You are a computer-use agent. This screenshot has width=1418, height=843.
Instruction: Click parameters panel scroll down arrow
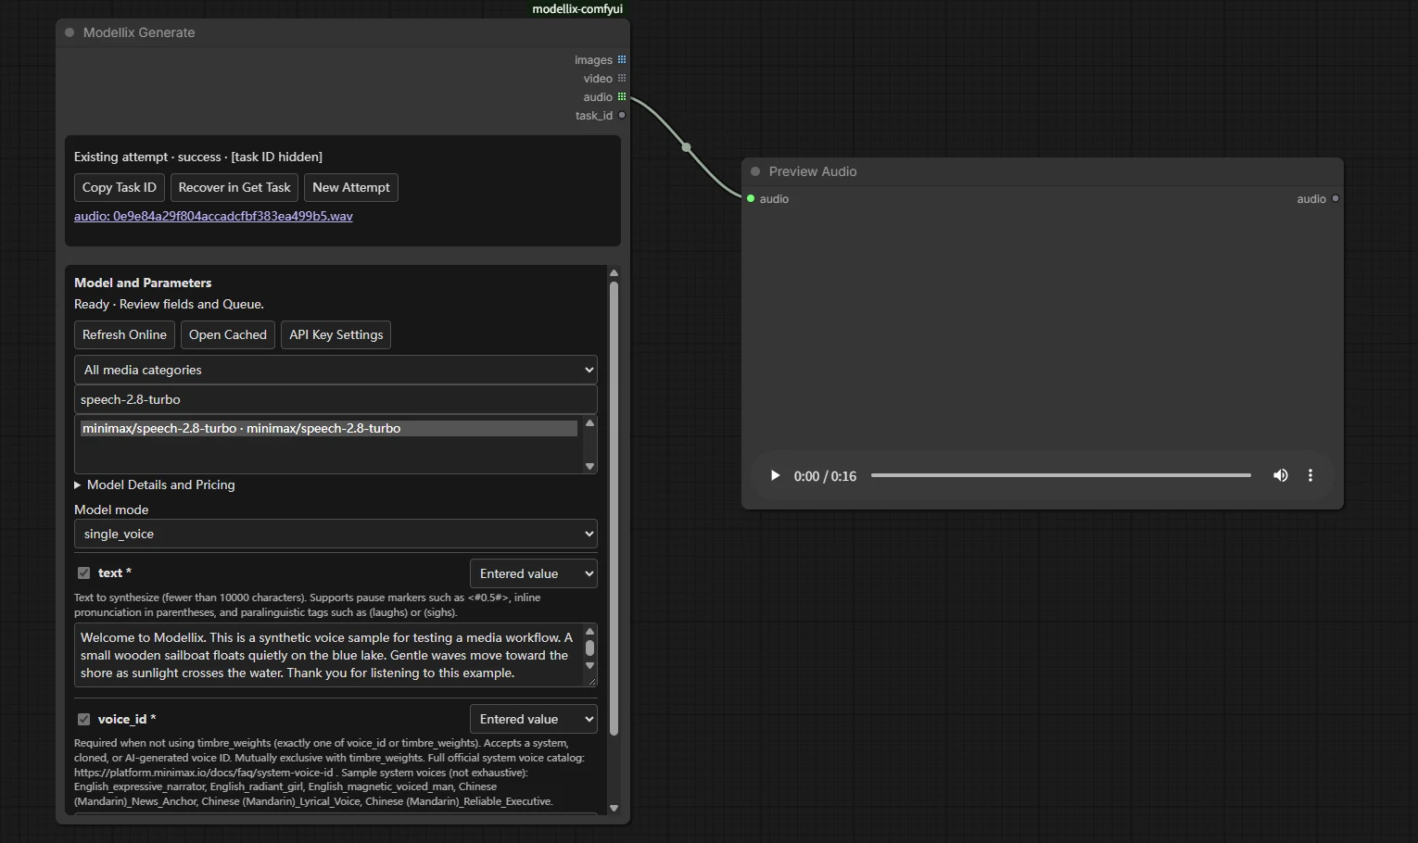(614, 808)
